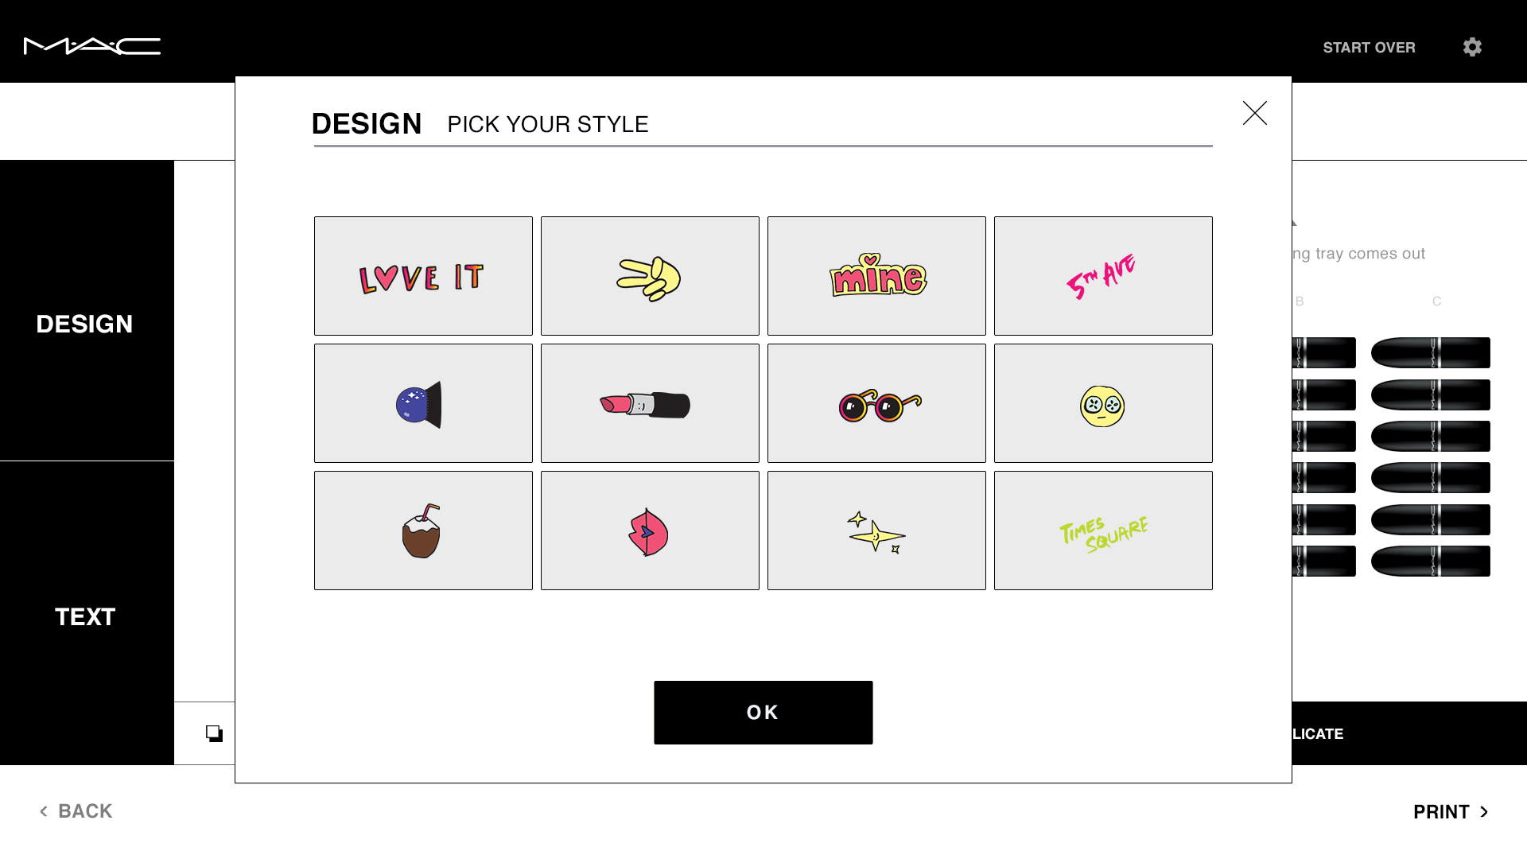The width and height of the screenshot is (1527, 859).
Task: Choose the yellow emoji face design
Action: (x=1103, y=403)
